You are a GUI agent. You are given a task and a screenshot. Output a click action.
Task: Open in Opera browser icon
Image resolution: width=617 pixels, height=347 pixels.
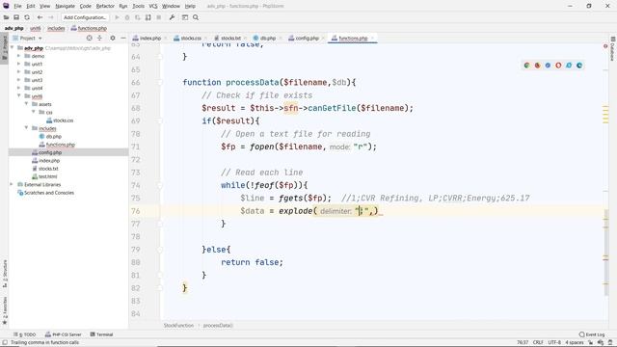coord(558,66)
